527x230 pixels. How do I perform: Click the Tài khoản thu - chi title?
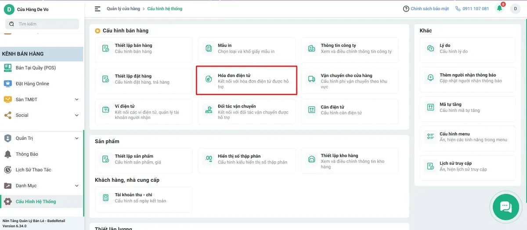pos(134,195)
